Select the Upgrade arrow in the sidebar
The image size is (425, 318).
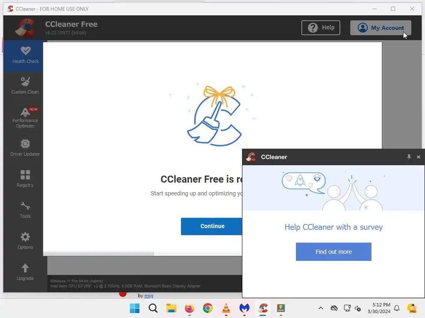(25, 272)
